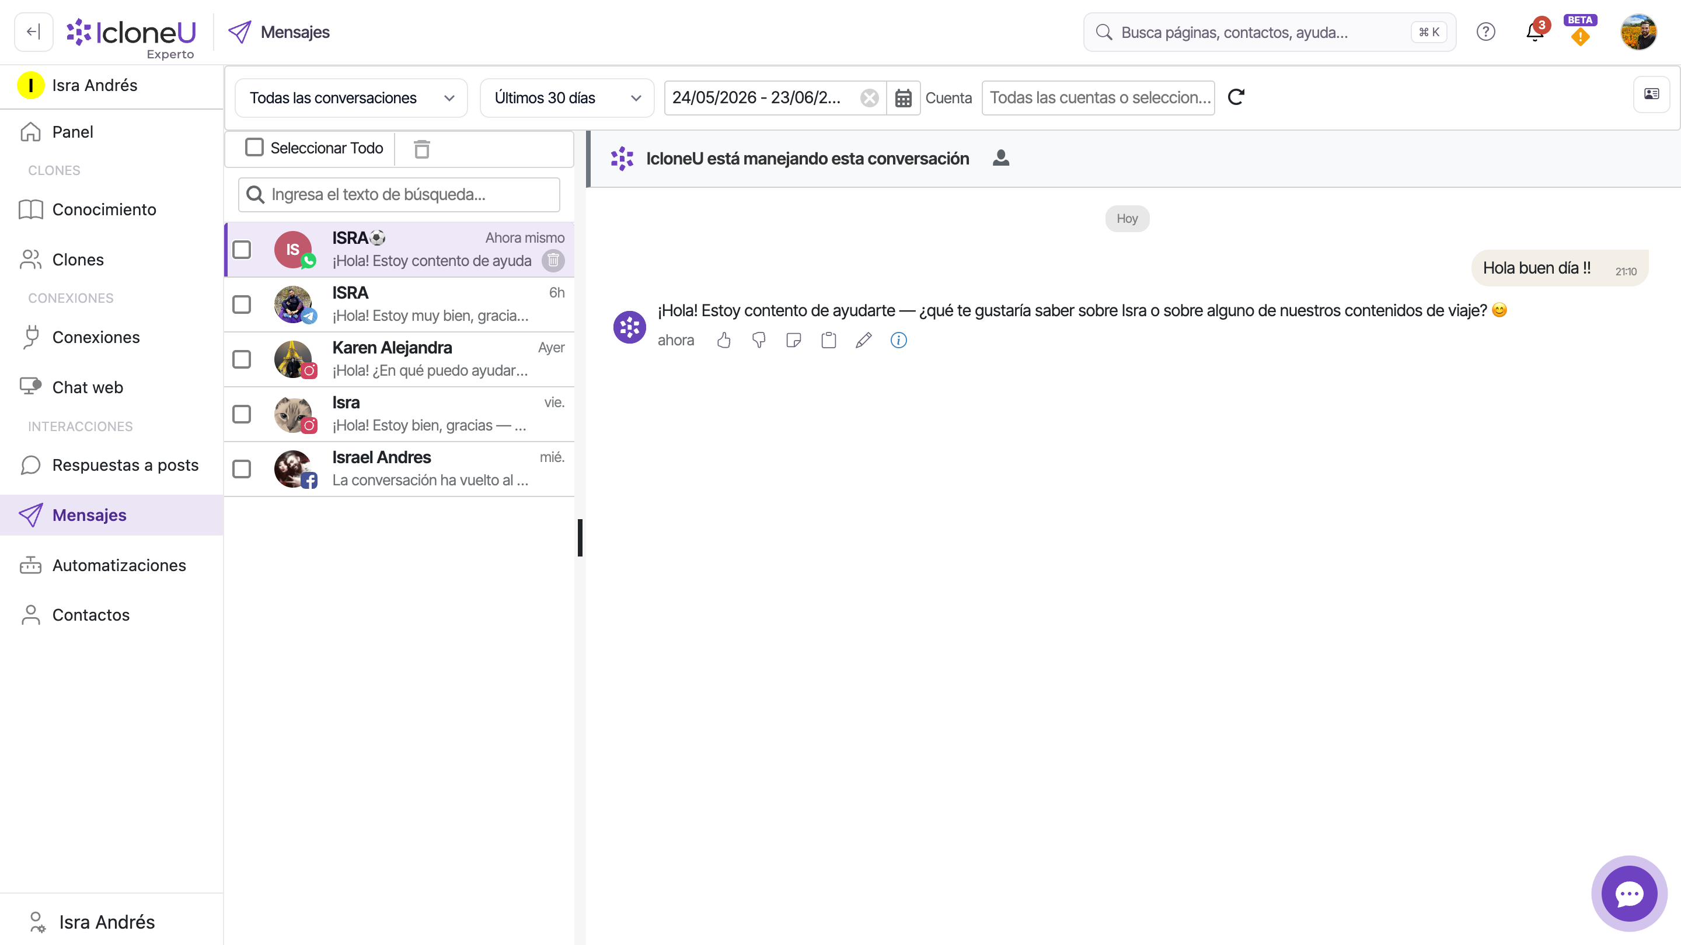The height and width of the screenshot is (945, 1681).
Task: Tick checkbox for ISRA 6h conversation
Action: point(242,304)
